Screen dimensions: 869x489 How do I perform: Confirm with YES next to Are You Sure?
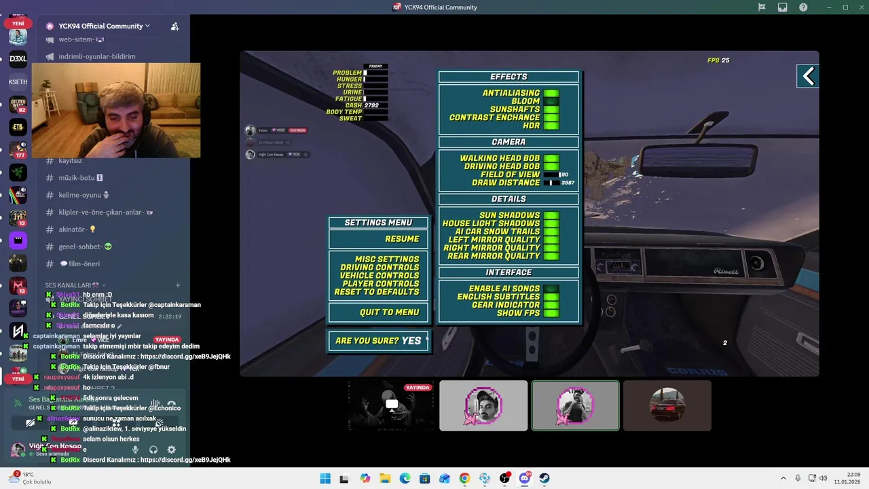[x=411, y=341]
